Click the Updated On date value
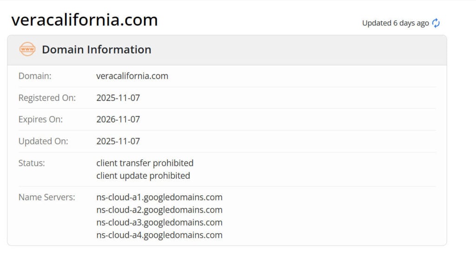This screenshot has height=254, width=476. (x=118, y=141)
